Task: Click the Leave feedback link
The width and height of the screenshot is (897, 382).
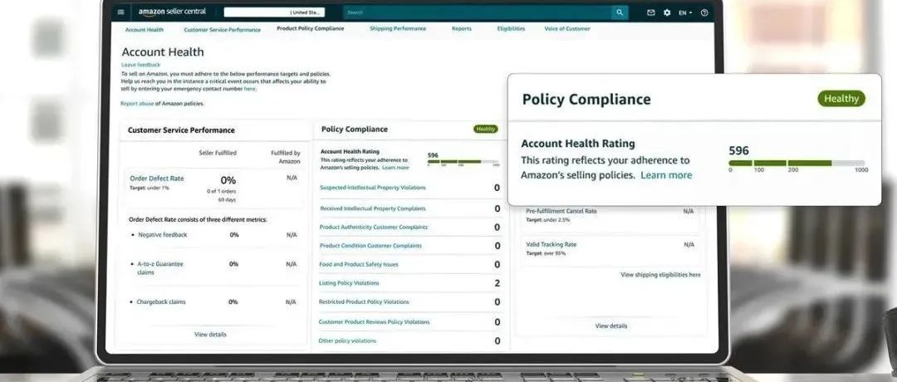Action: click(x=140, y=66)
